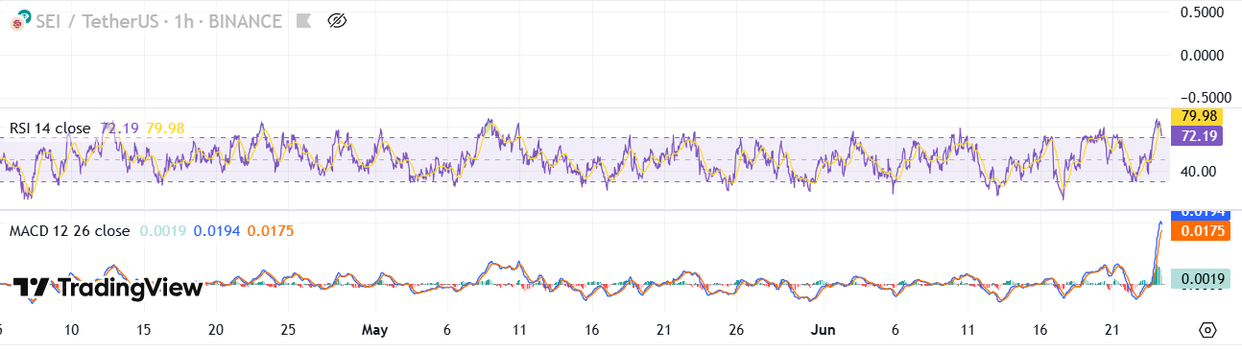Screen dimensions: 1242x353
Task: Select the MACD 12 26 close legend
Action: point(69,231)
